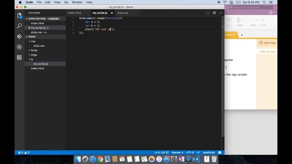Expand the imgs folder in the Explorer
The height and width of the screenshot is (164, 292).
tap(29, 55)
